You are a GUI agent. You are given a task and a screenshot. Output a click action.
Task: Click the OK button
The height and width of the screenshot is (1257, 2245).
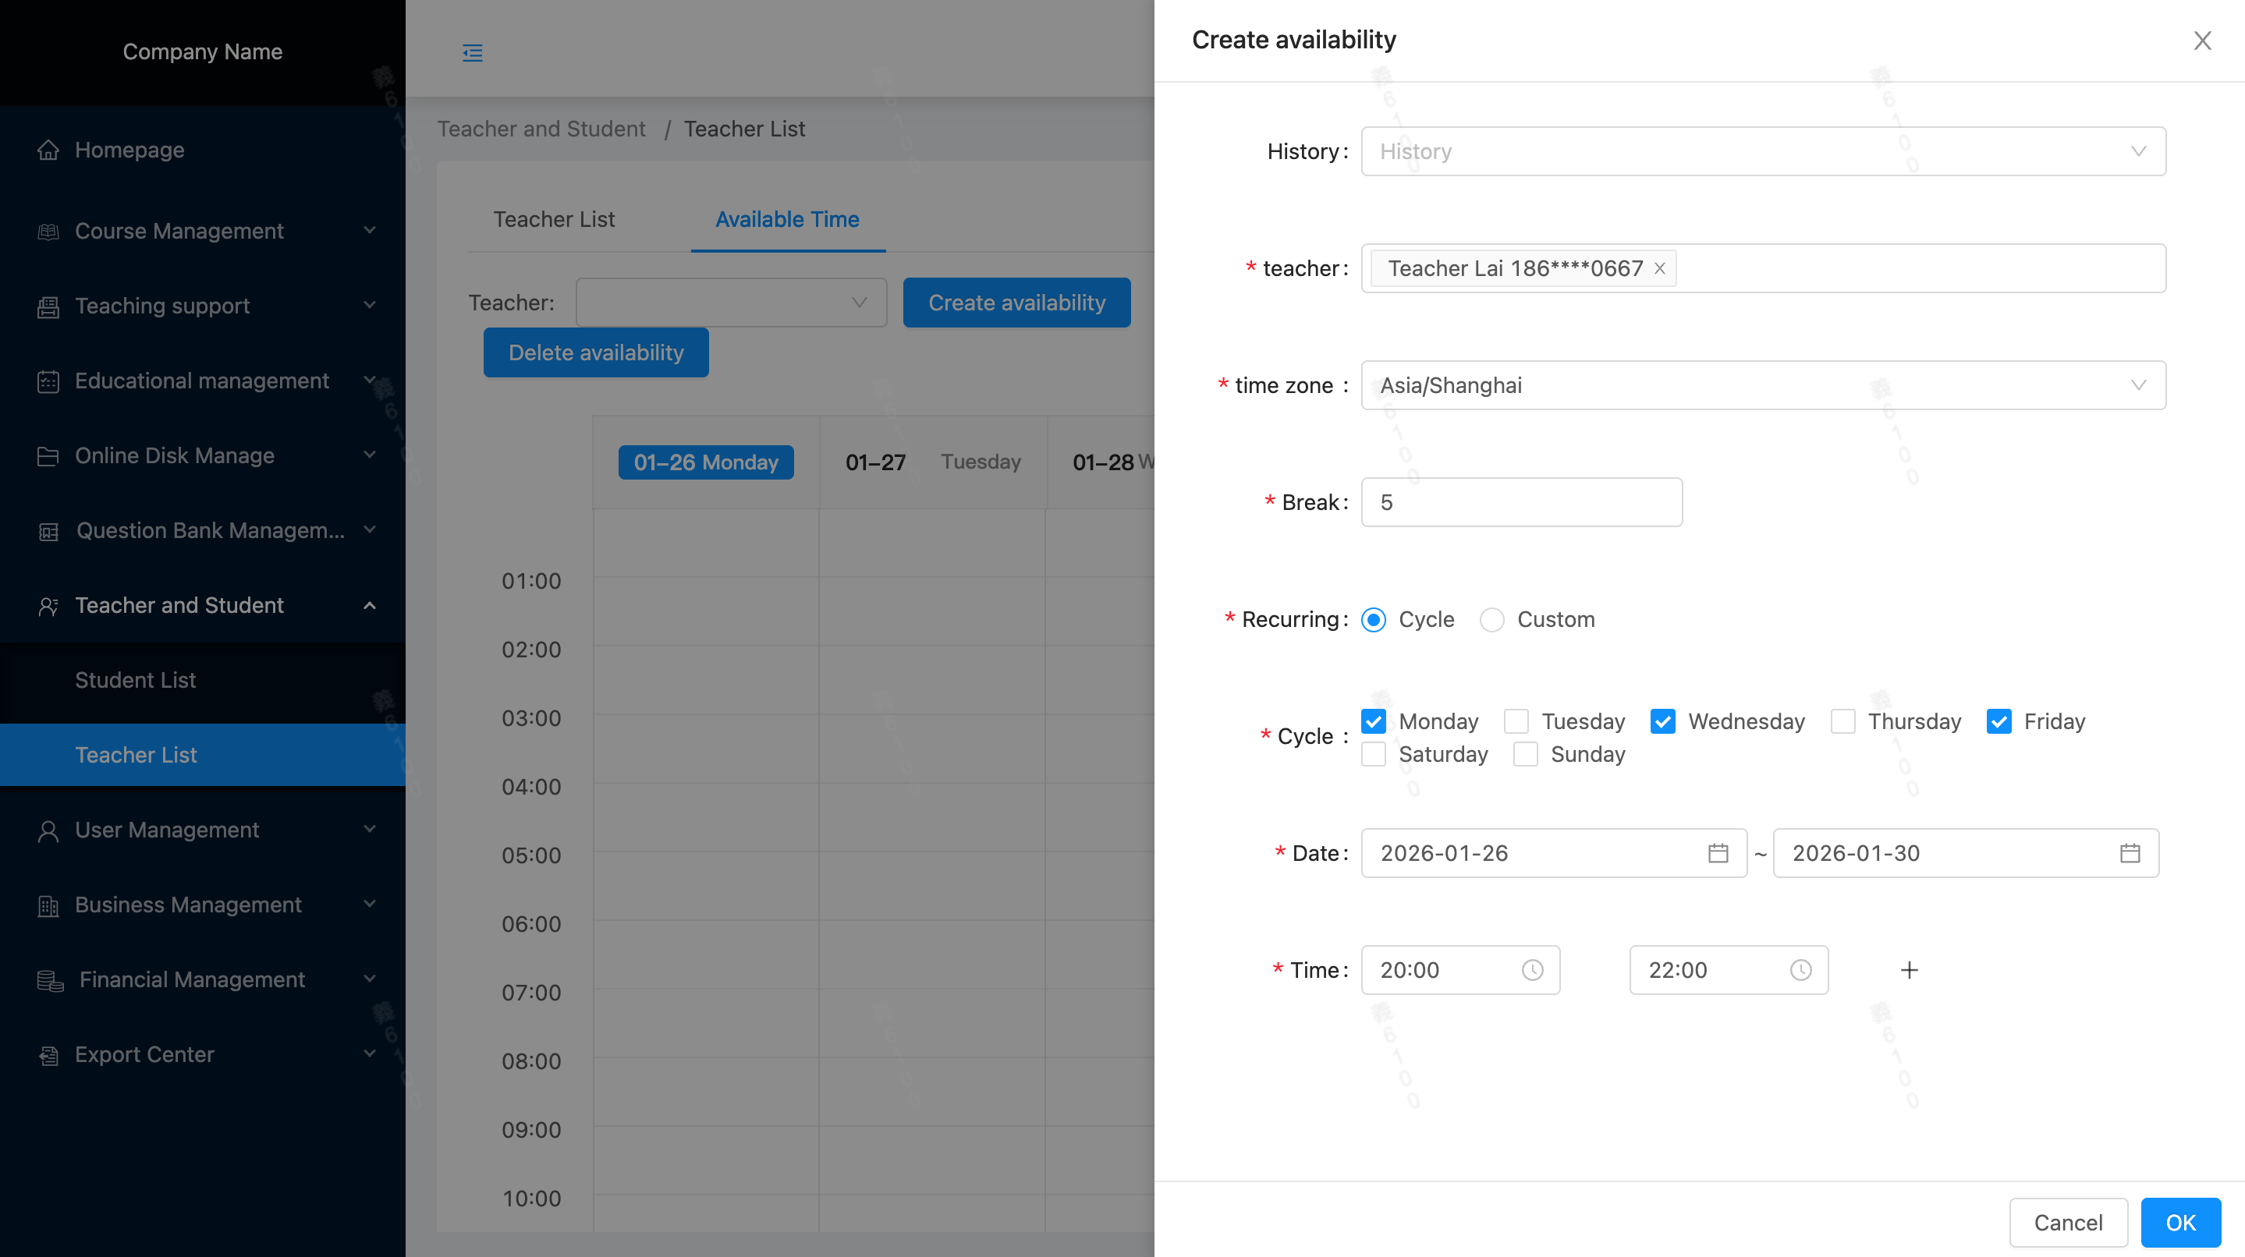[2179, 1222]
